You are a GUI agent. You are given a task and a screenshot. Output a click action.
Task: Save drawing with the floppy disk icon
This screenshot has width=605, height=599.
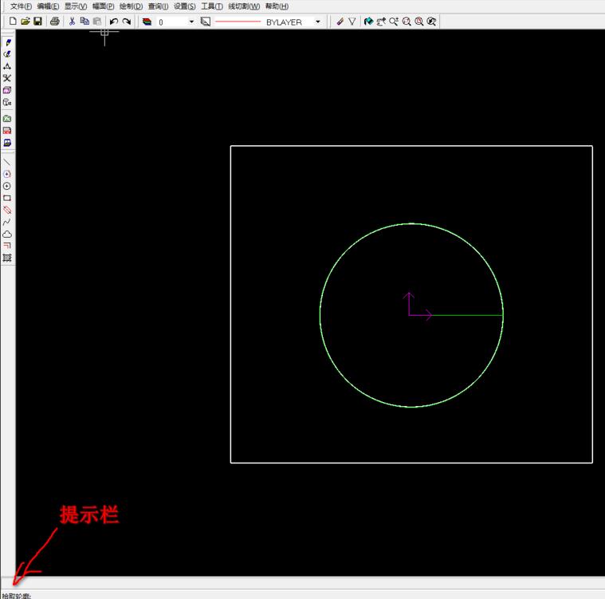37,22
